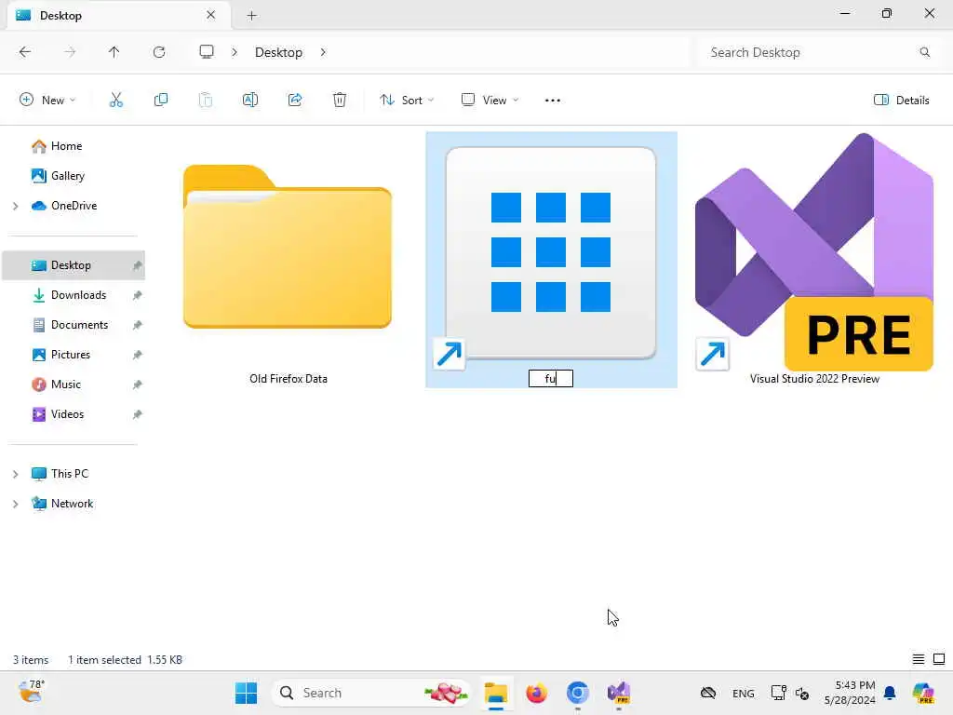Click Desktop in the address breadcrumb

(x=278, y=52)
